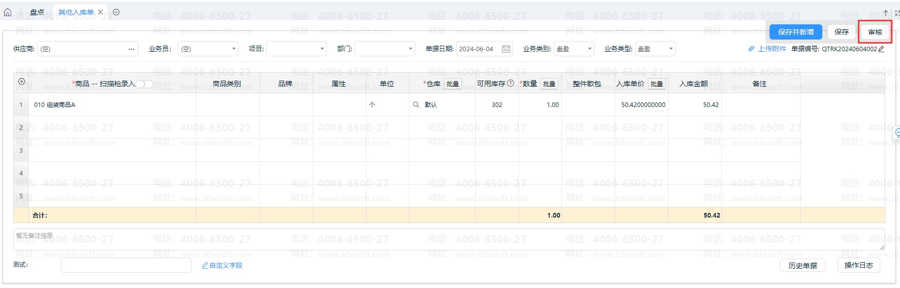The width and height of the screenshot is (900, 288).
Task: Click the help icon next to 可用库存
Action: (511, 84)
